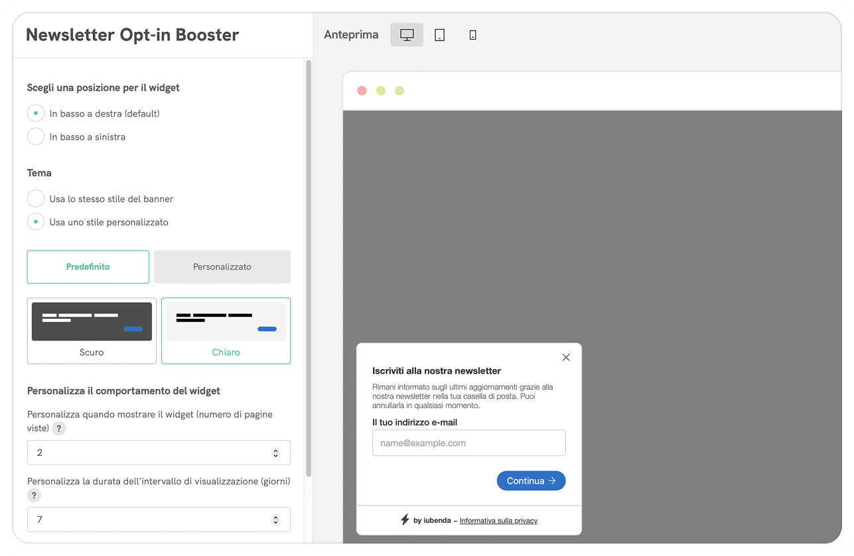
Task: Click the help icon for pages viewed
Action: pos(59,429)
